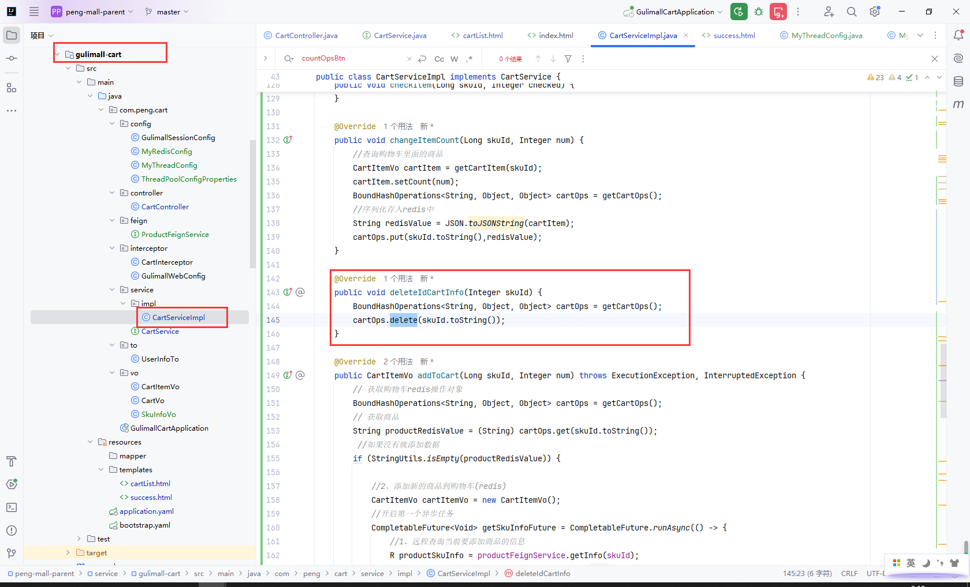Screen dimensions: 970x587
Task: Clear the countOpsBtn search text
Action: point(409,59)
